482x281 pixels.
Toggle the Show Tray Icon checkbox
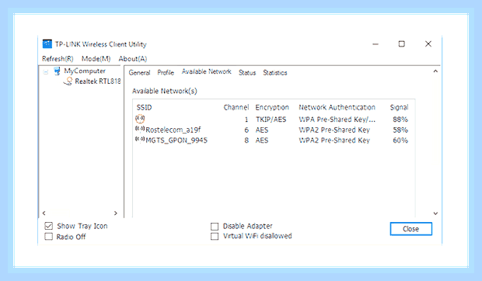[48, 226]
